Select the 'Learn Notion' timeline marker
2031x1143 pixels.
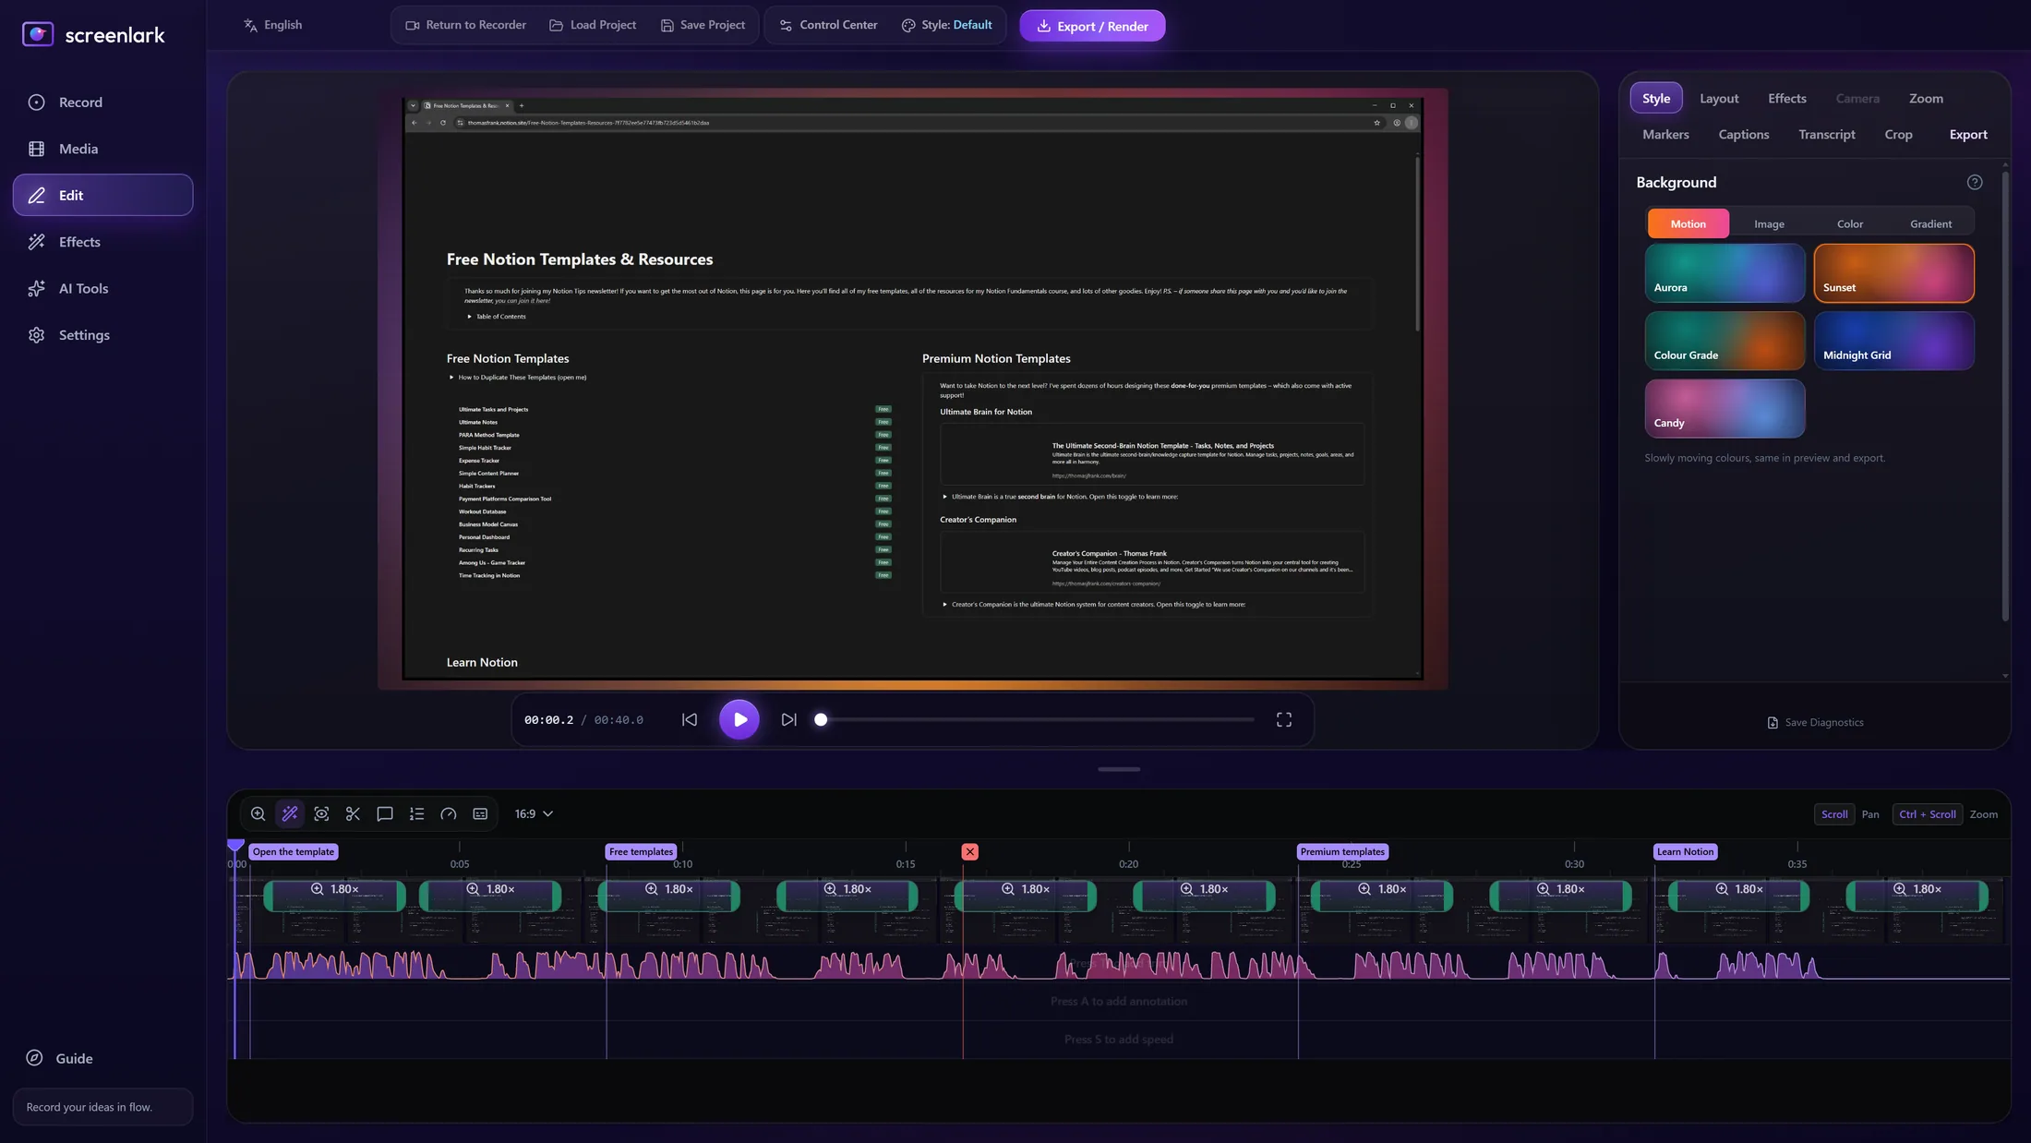[x=1685, y=852]
